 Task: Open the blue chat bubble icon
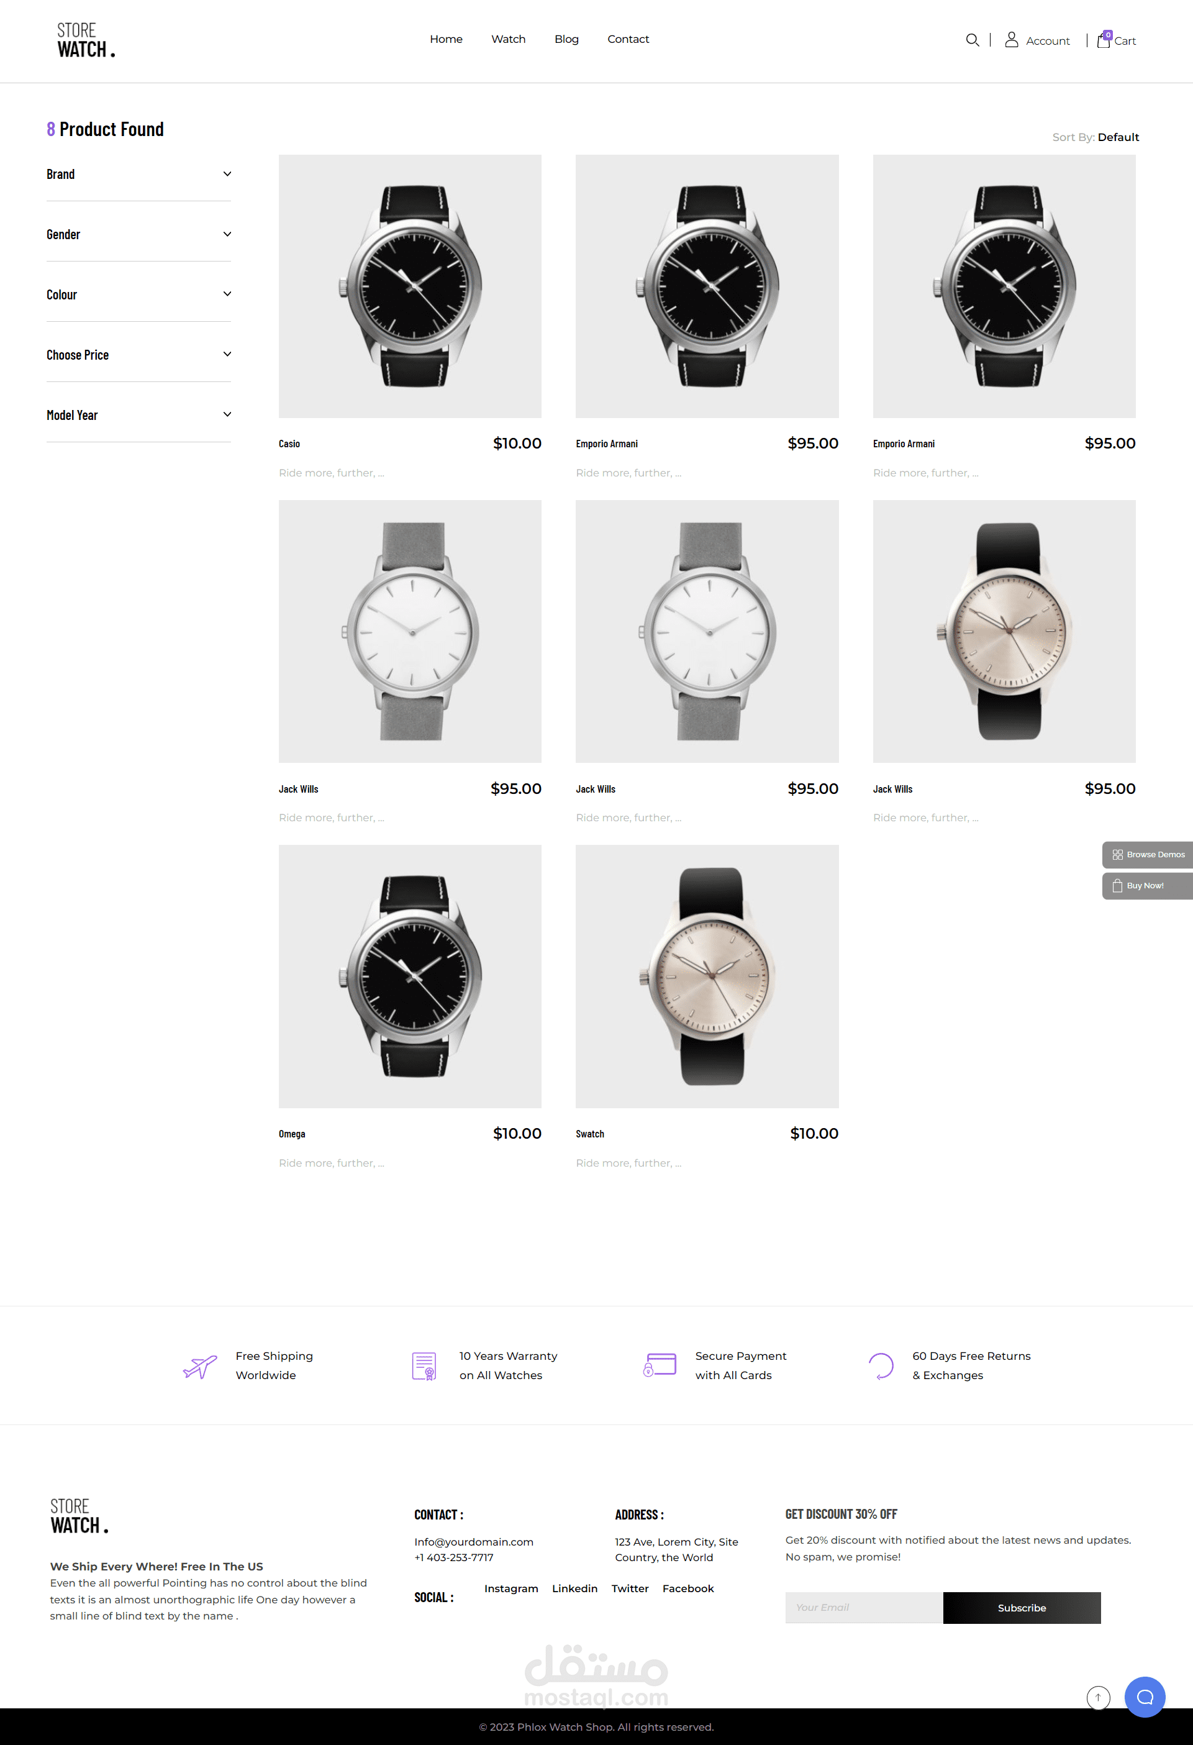click(x=1144, y=1696)
